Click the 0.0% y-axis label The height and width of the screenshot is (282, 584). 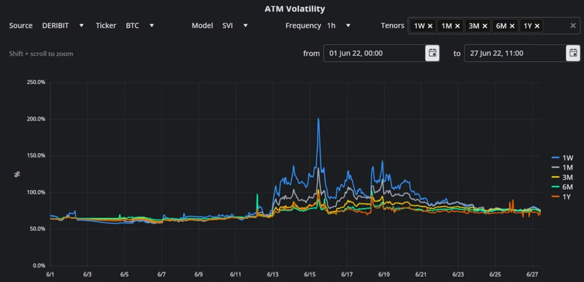pos(39,266)
